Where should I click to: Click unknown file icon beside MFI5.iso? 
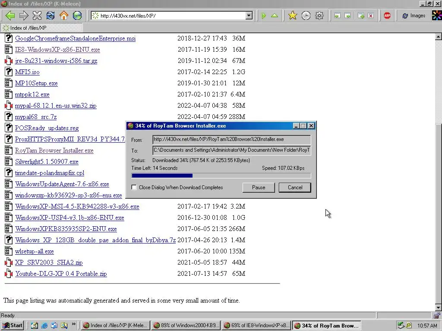pos(9,72)
